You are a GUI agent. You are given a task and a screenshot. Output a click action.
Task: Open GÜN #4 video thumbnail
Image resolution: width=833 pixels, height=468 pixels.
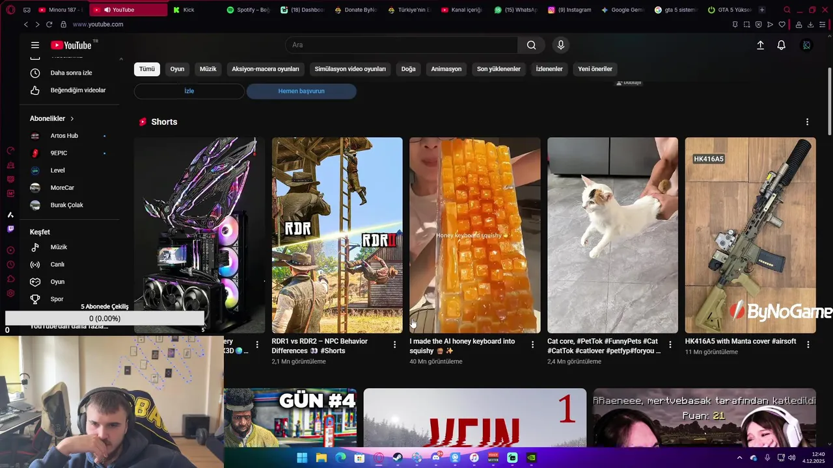coord(290,417)
